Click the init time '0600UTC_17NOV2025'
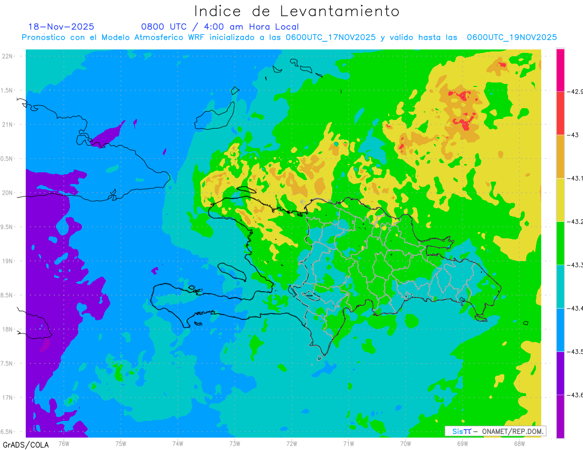Image resolution: width=583 pixels, height=450 pixels. coord(330,37)
